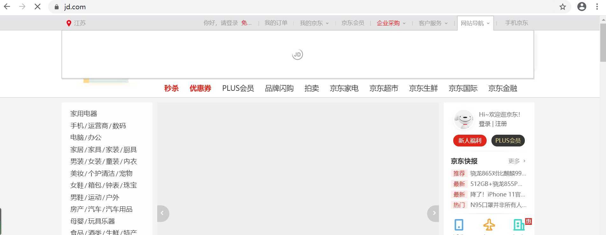Select 家用电器 category
The height and width of the screenshot is (235, 606).
coord(84,114)
